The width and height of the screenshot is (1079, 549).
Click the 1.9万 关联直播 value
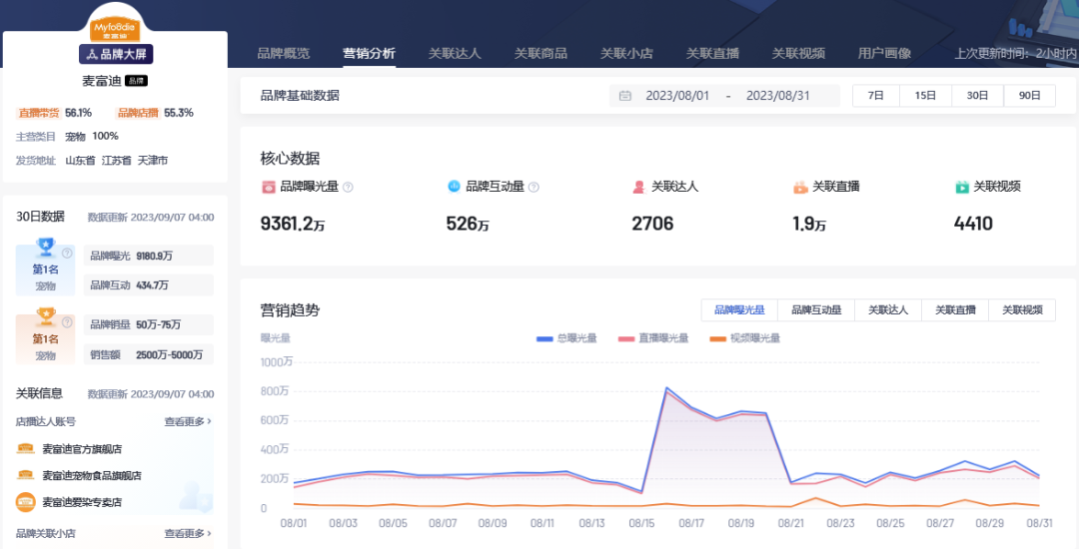tap(809, 224)
